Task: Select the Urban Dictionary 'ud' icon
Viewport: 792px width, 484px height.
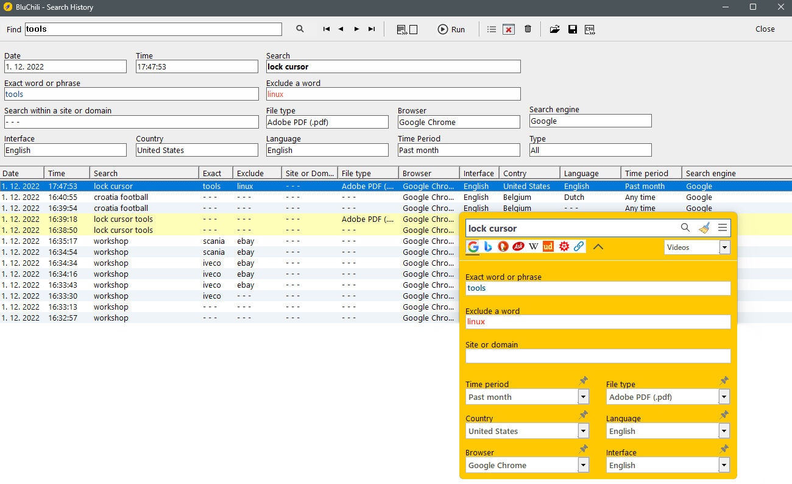Action: 548,246
